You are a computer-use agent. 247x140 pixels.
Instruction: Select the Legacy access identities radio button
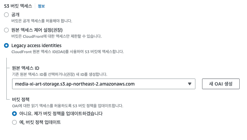pos(6,45)
